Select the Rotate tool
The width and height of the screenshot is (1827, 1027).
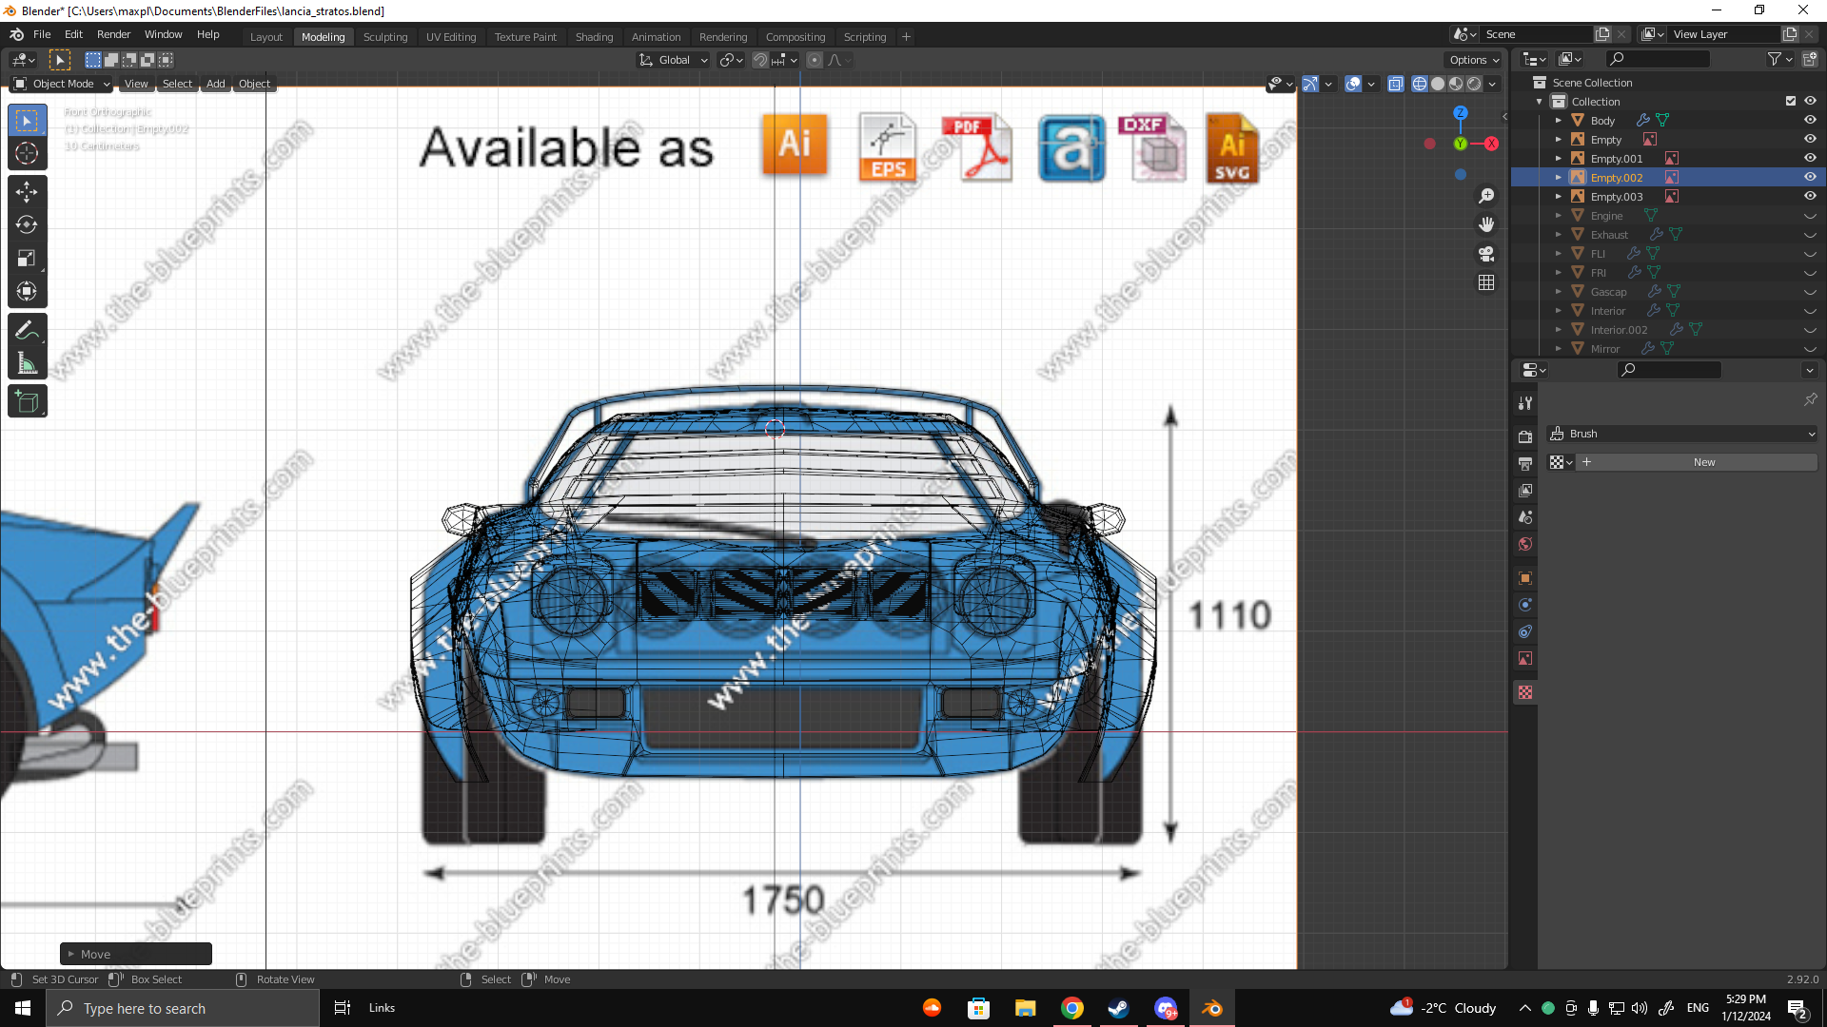(27, 225)
